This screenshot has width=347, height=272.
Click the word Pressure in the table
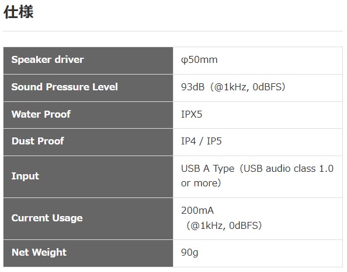[68, 87]
